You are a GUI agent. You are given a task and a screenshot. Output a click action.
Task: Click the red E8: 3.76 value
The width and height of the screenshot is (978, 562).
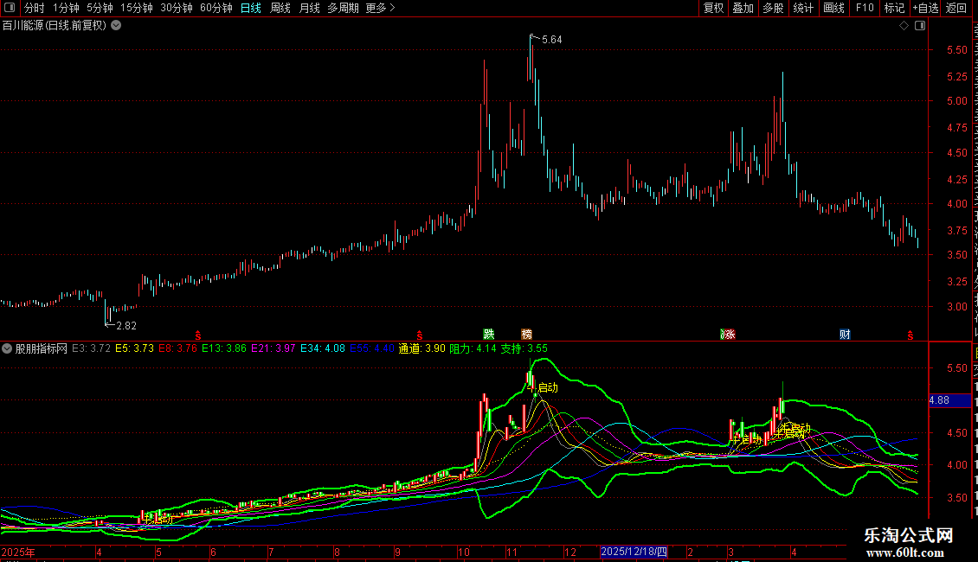pyautogui.click(x=177, y=348)
